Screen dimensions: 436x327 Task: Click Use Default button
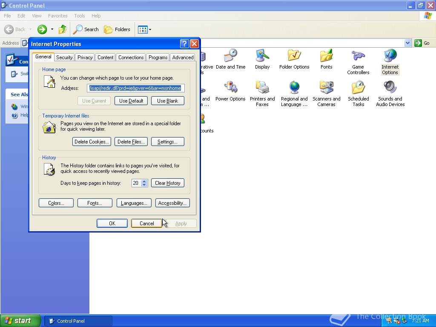pos(131,100)
